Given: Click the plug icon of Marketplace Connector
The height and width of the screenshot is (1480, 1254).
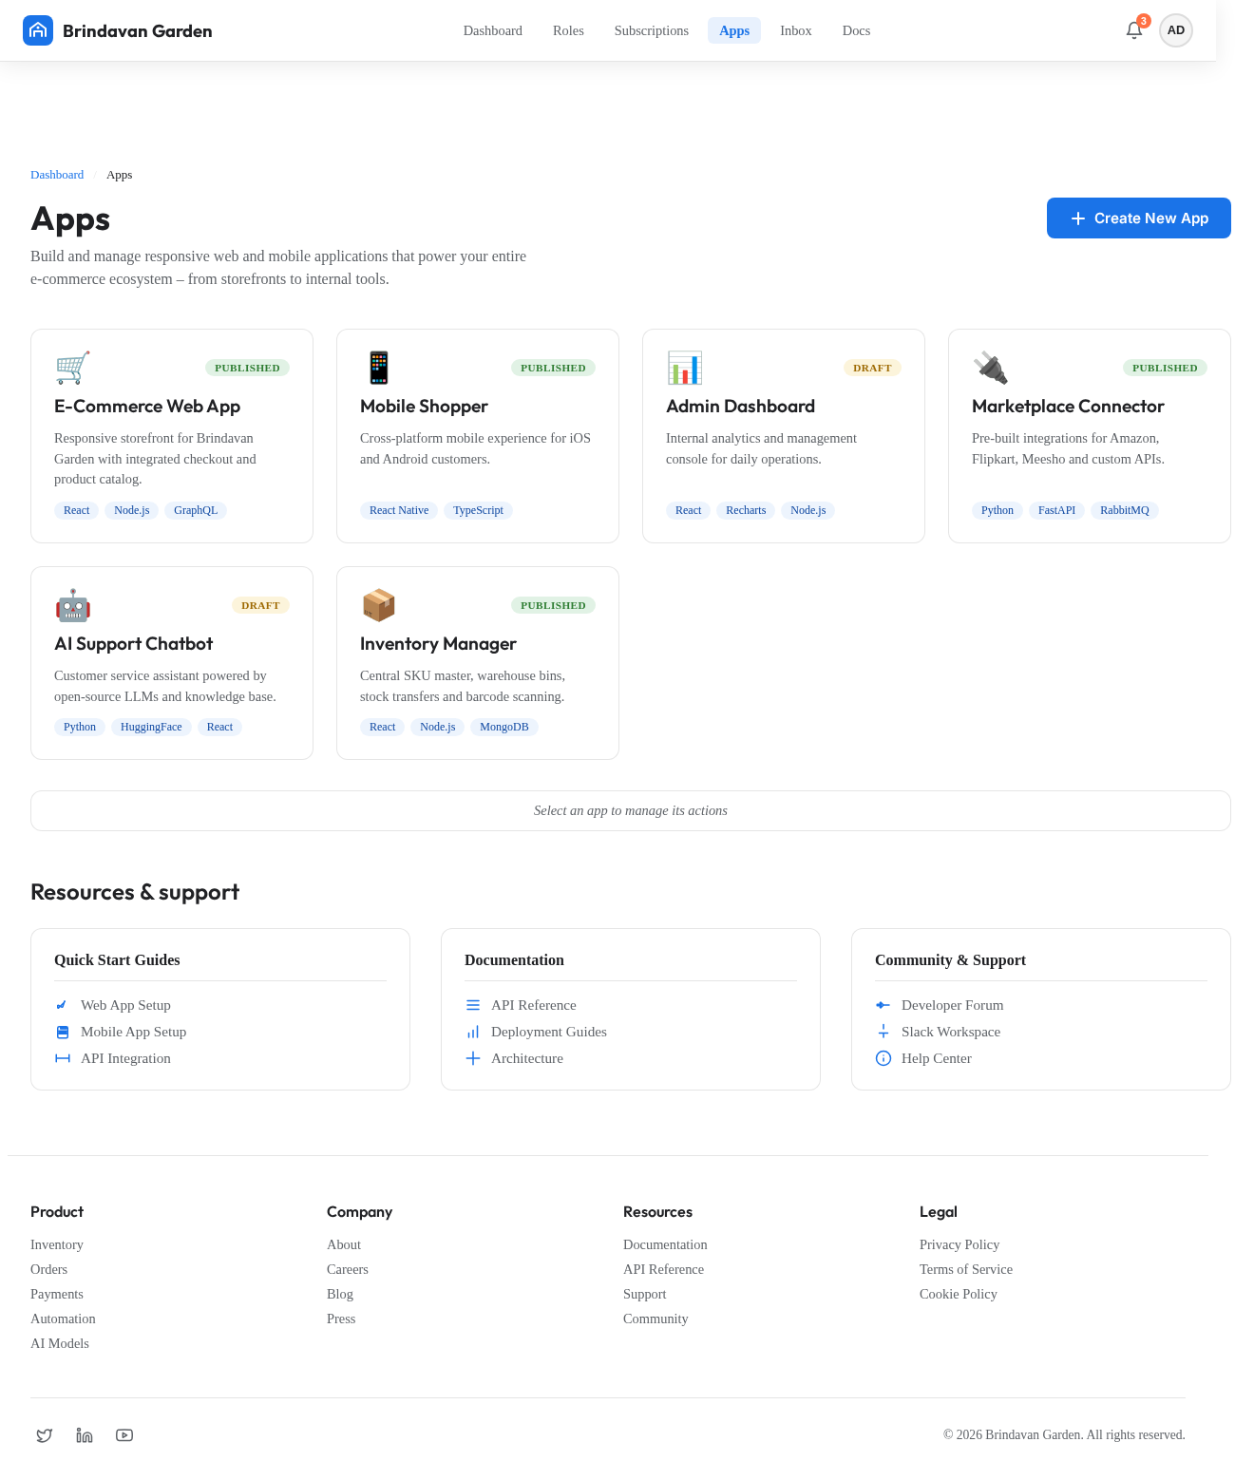Looking at the screenshot, I should coord(990,368).
